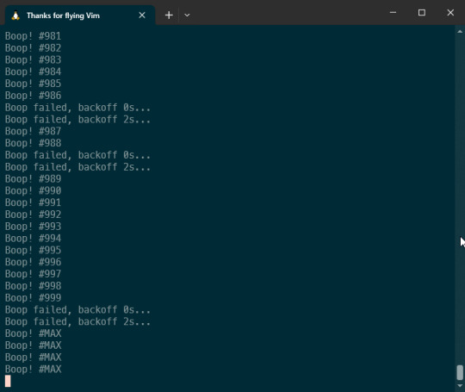465x392 pixels.
Task: Click backoff 0s line after Boop! #999
Action: coord(77,310)
